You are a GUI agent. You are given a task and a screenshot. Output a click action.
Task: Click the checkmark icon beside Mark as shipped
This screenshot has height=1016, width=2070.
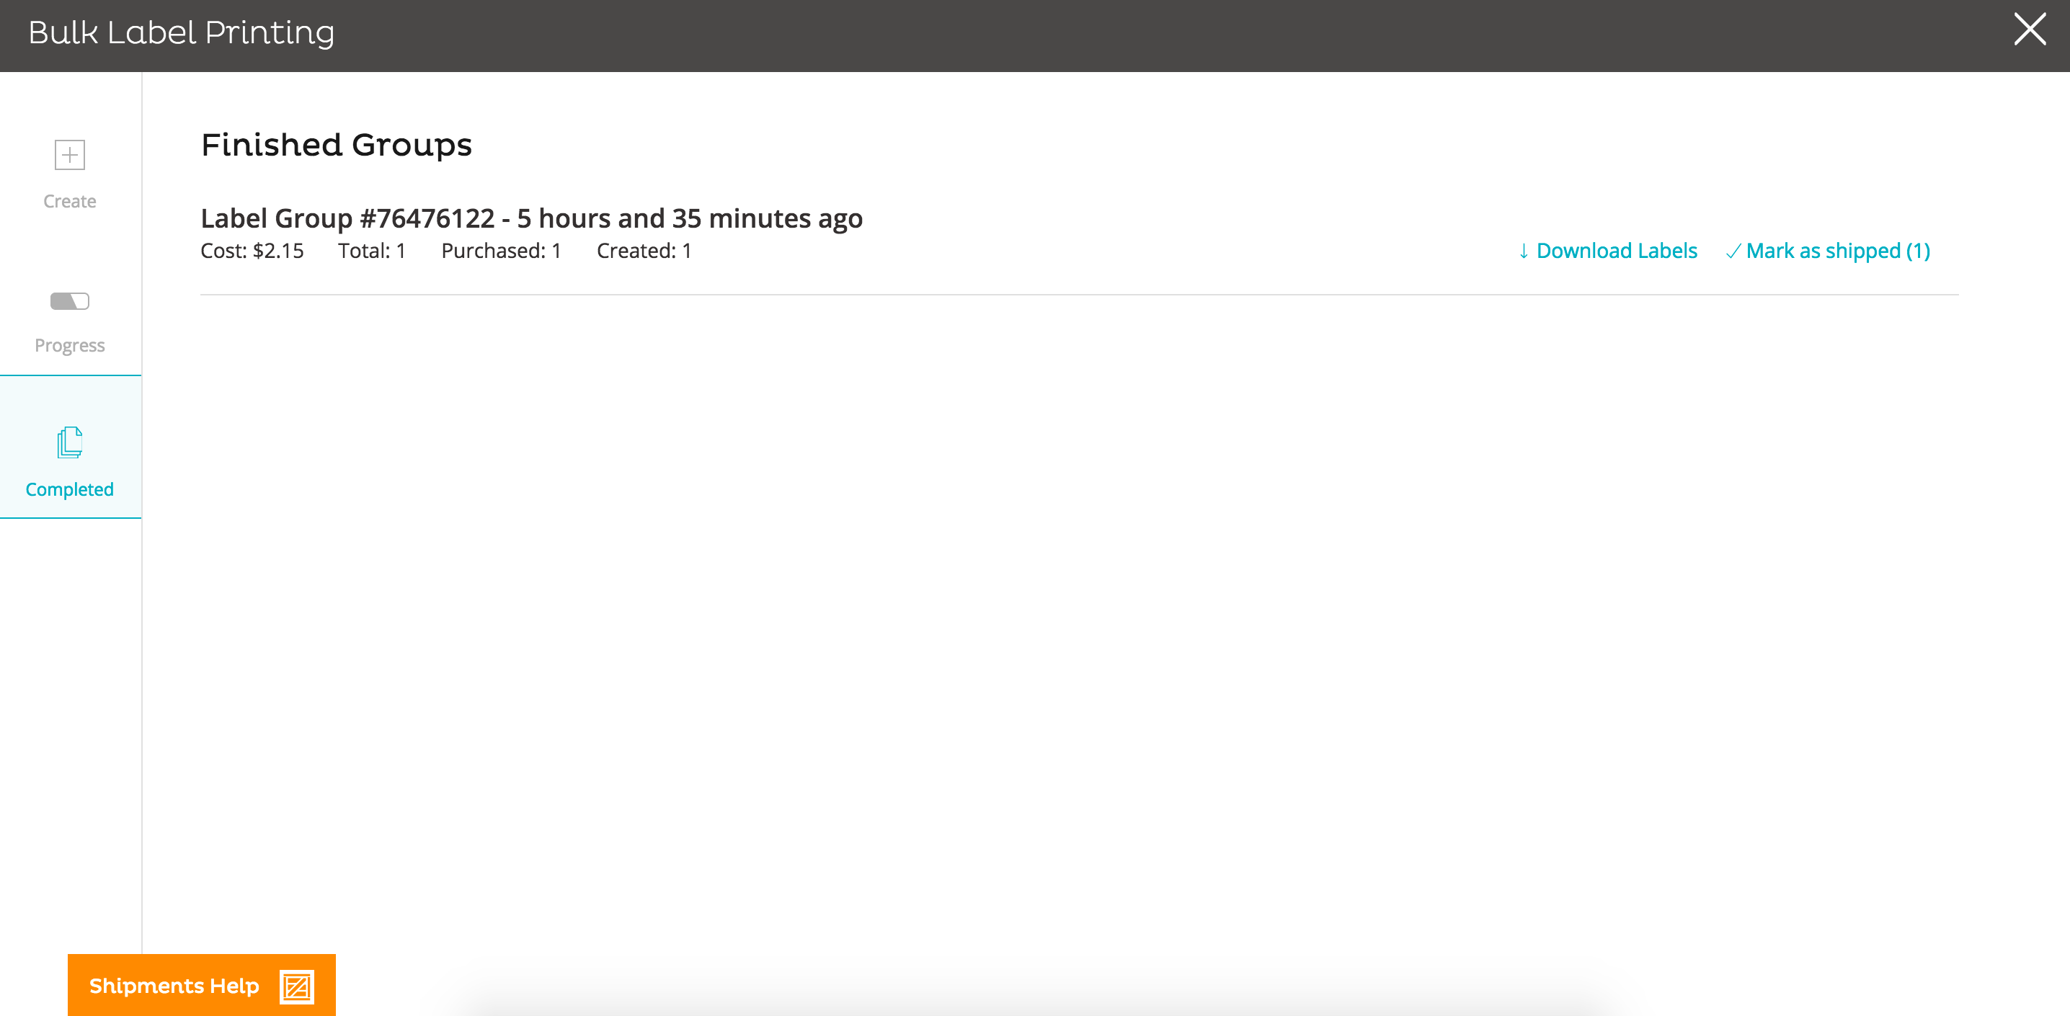tap(1733, 251)
